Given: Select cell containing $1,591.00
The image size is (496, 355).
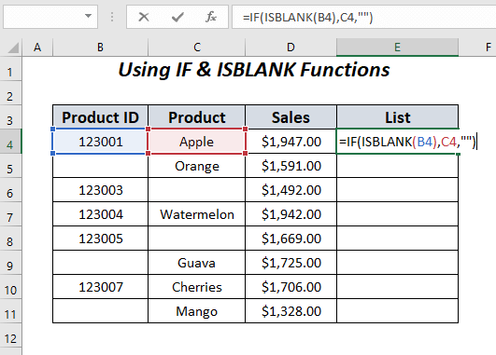Looking at the screenshot, I should pyautogui.click(x=291, y=166).
